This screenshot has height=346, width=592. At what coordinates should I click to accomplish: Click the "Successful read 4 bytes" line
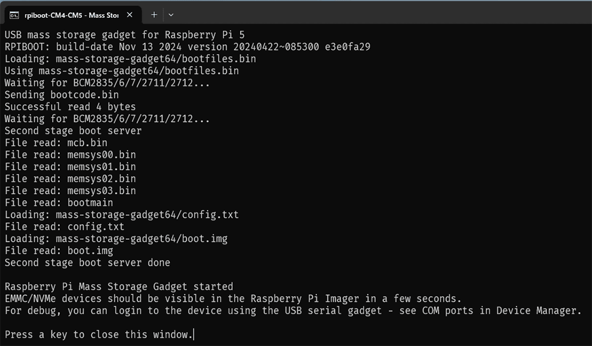[70, 107]
